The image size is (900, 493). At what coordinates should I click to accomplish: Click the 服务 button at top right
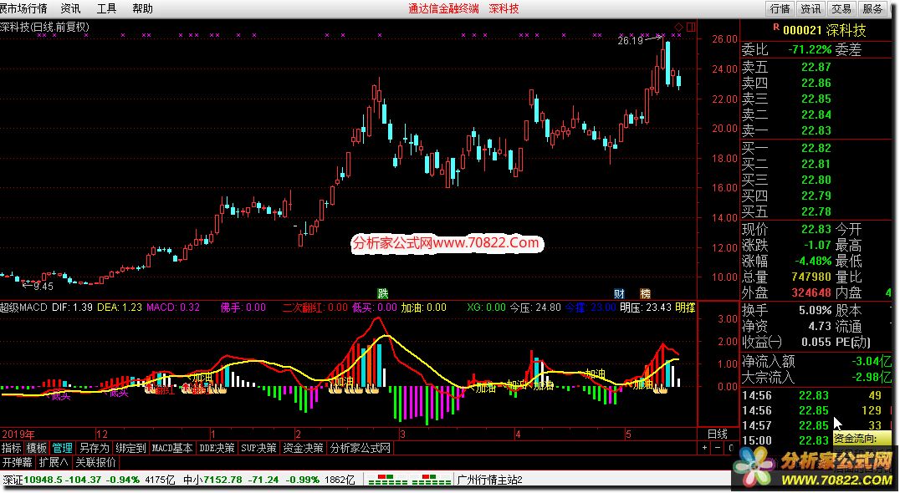pyautogui.click(x=873, y=8)
